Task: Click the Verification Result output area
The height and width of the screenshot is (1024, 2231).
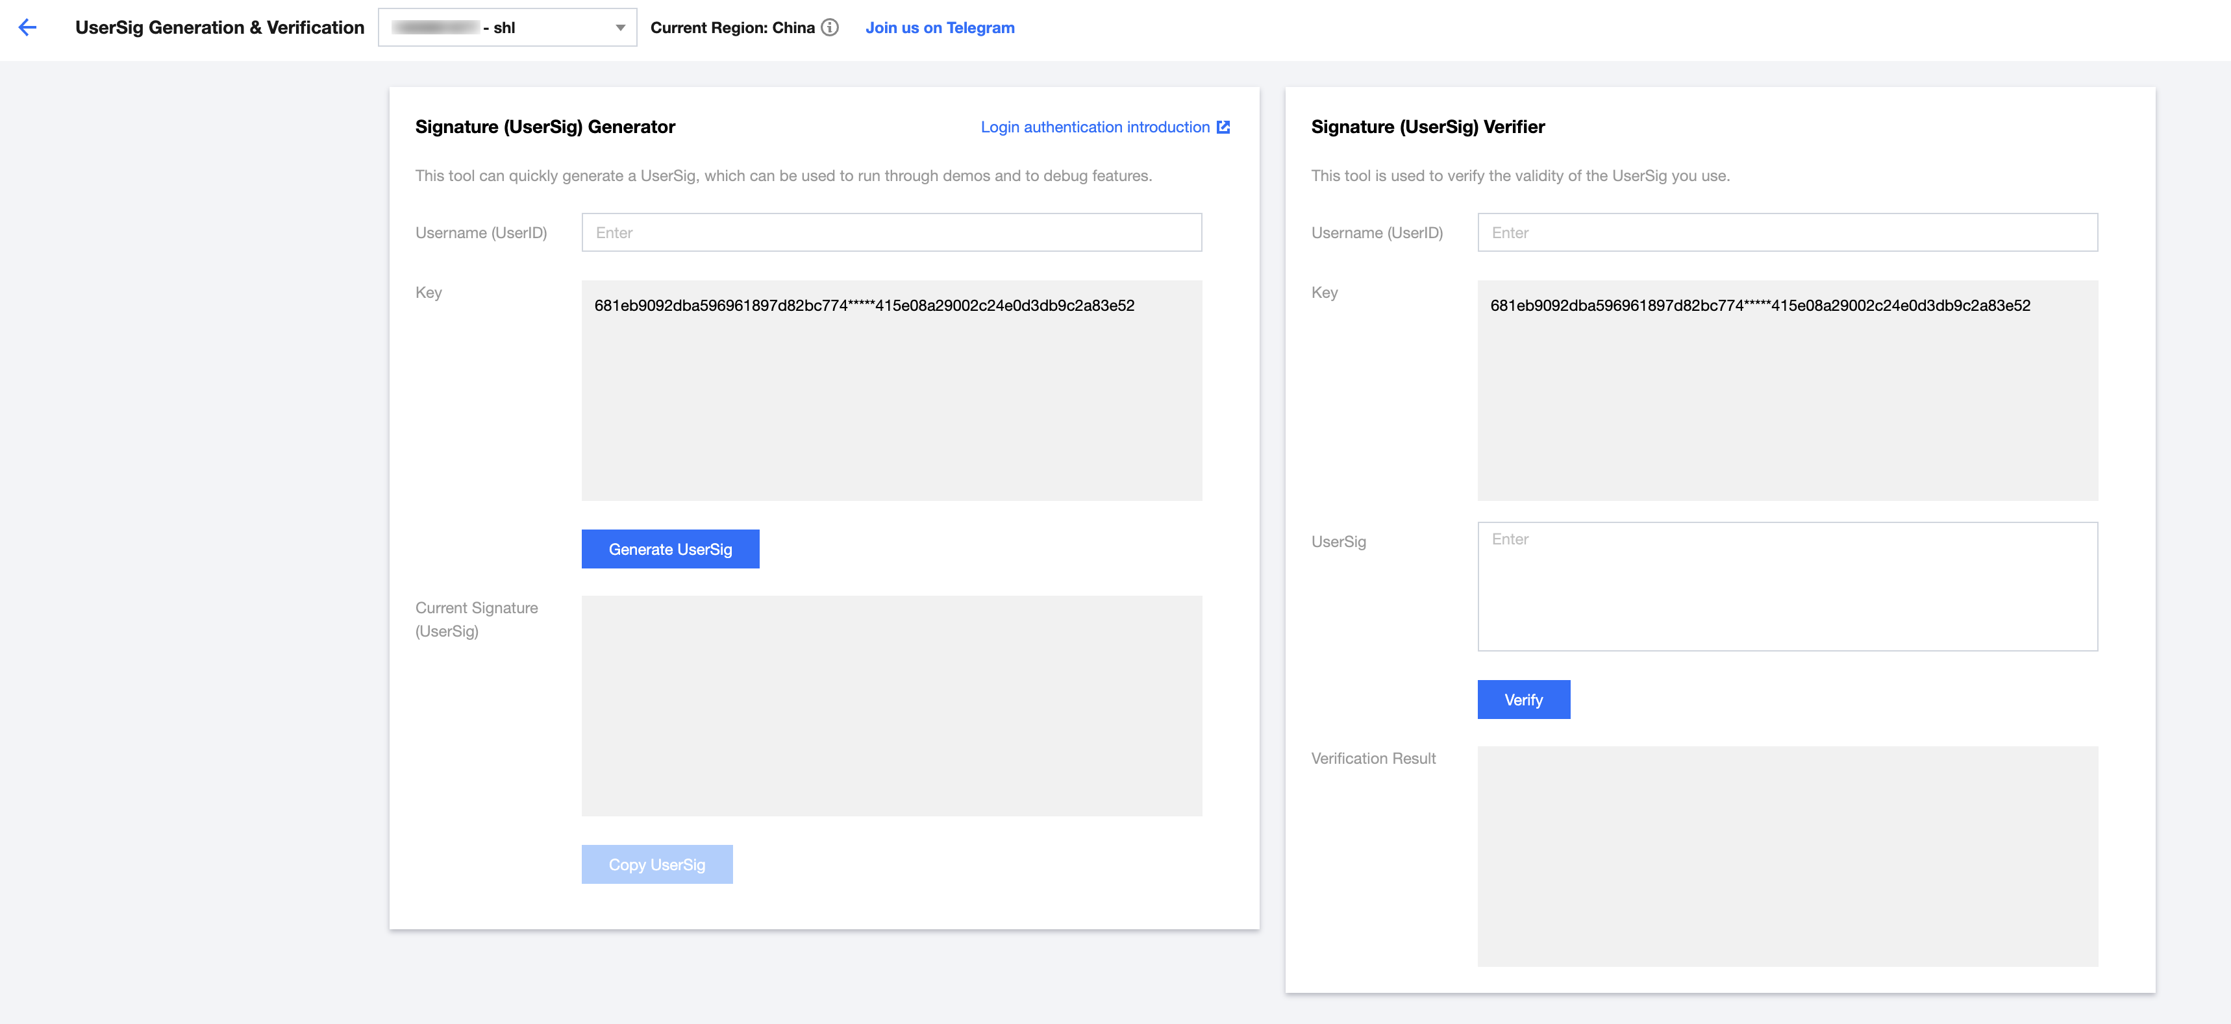Action: pyautogui.click(x=1787, y=856)
